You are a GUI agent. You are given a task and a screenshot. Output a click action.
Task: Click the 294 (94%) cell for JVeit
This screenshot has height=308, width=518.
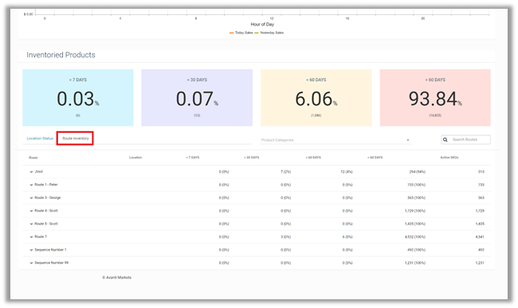click(418, 172)
